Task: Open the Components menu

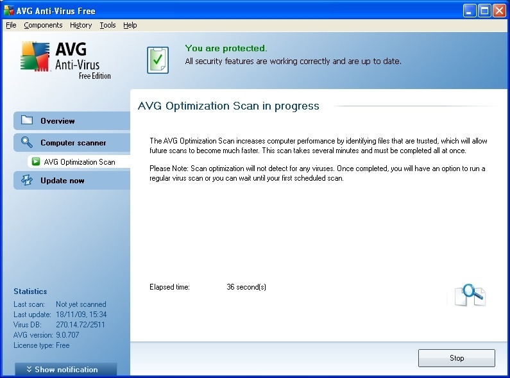Action: [43, 25]
